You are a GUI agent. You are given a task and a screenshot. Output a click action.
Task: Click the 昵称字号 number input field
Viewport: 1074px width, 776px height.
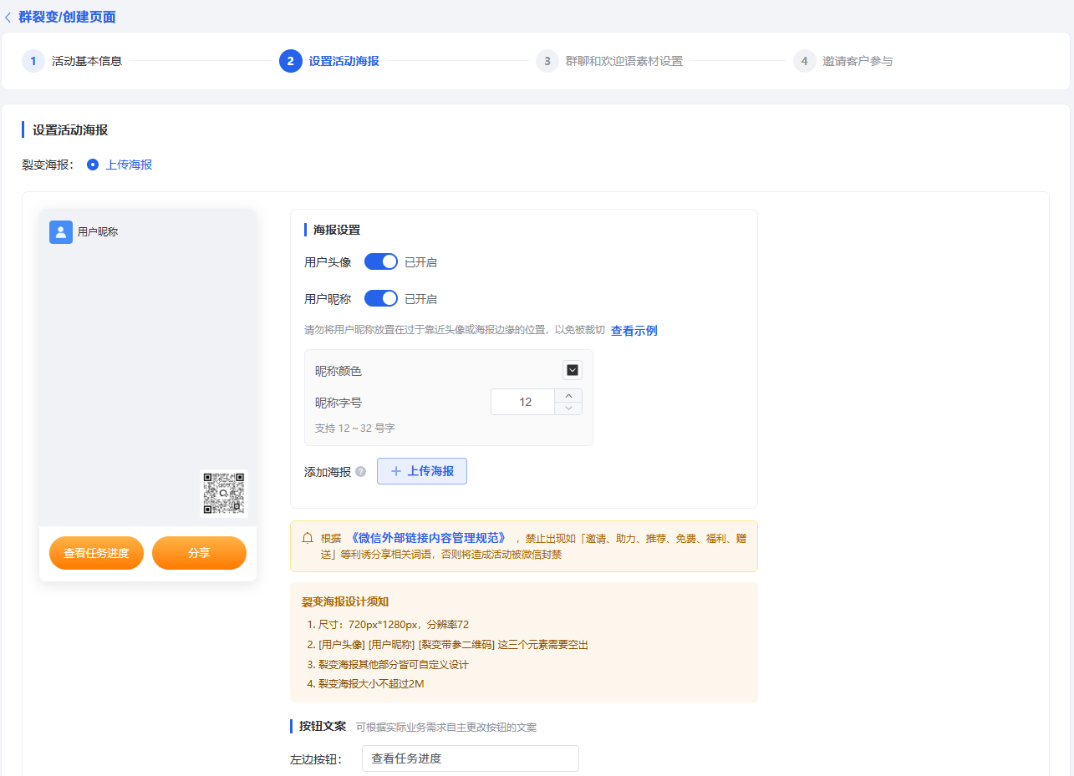pyautogui.click(x=523, y=402)
